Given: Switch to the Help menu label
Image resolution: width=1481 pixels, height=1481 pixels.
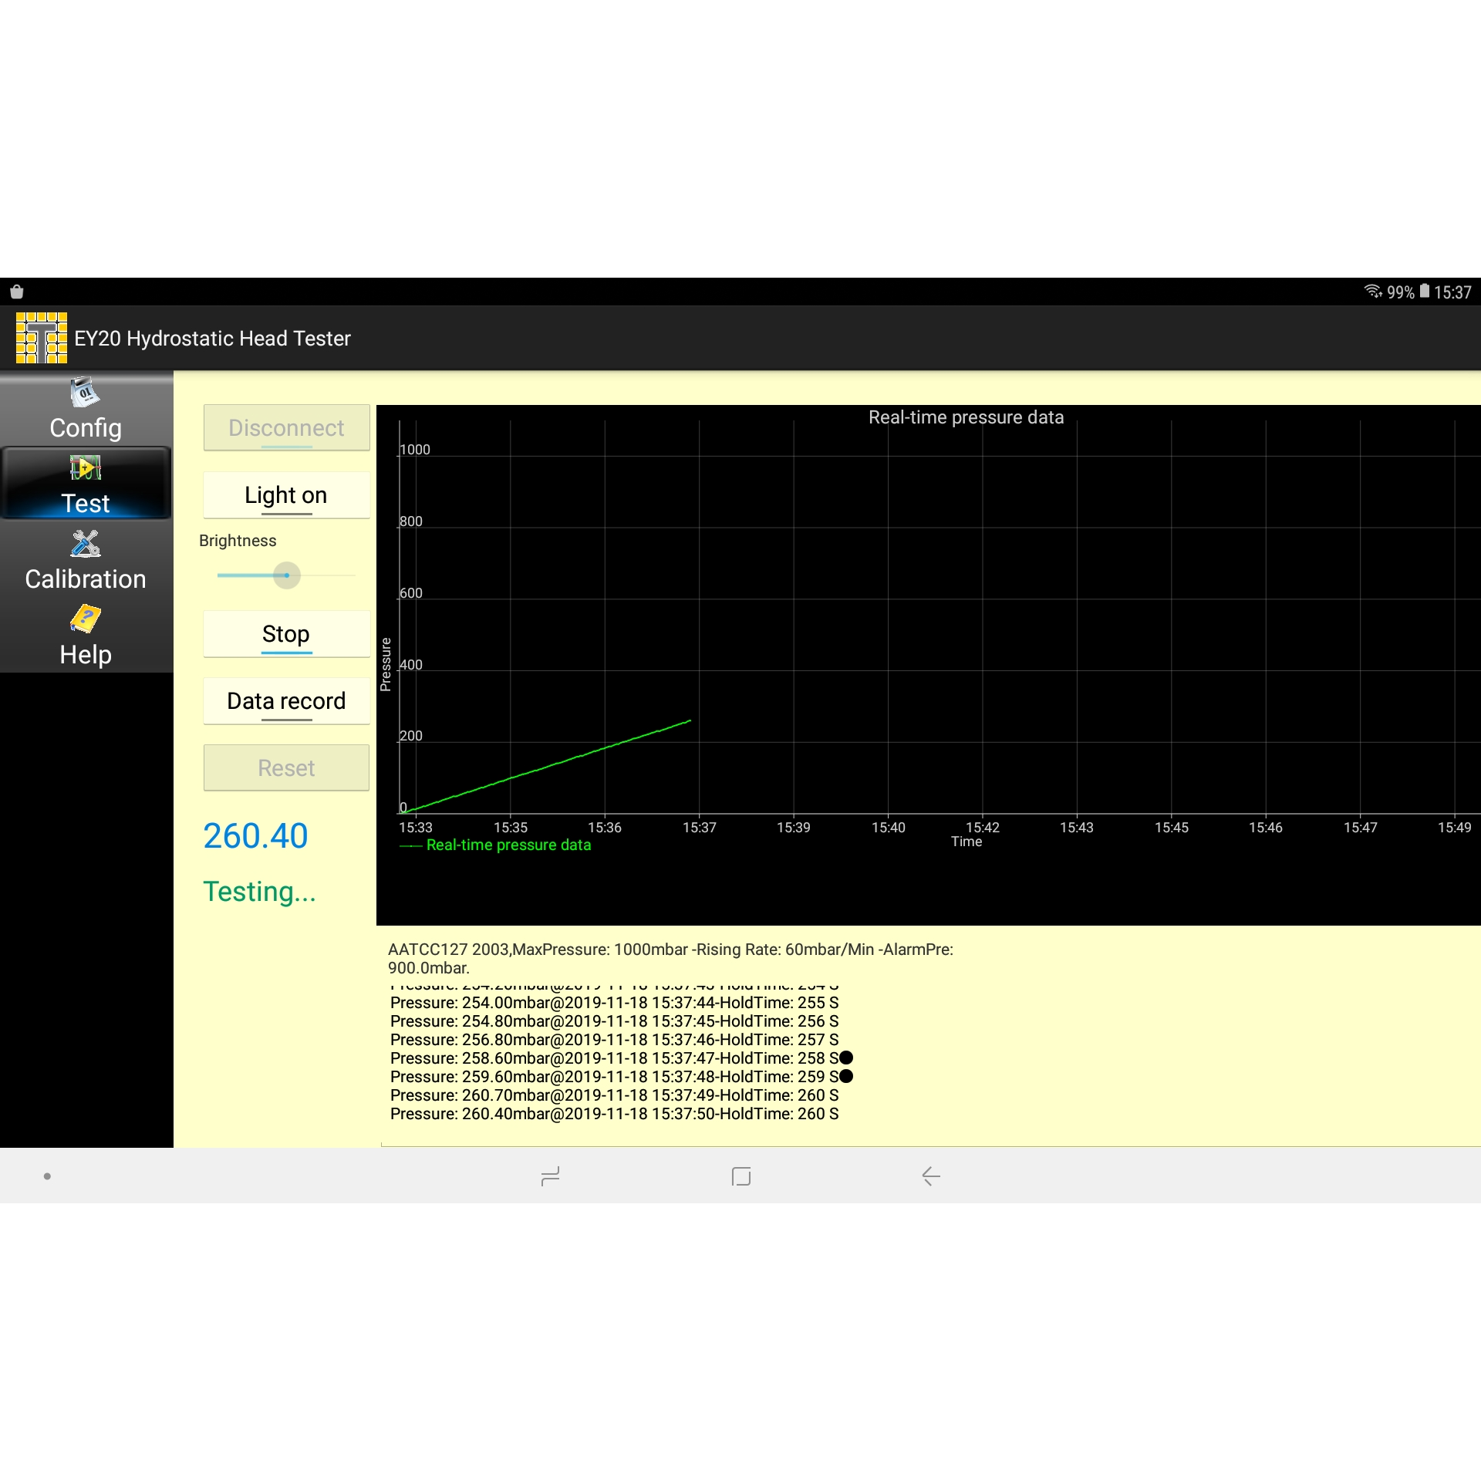Looking at the screenshot, I should pos(86,655).
